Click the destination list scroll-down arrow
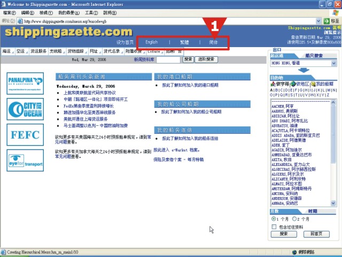The width and height of the screenshot is (342, 257). pos(333,203)
